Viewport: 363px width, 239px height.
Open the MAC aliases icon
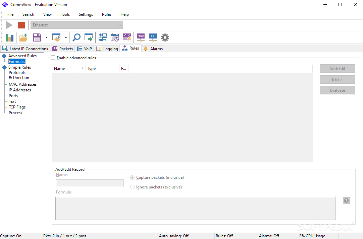(x=141, y=37)
